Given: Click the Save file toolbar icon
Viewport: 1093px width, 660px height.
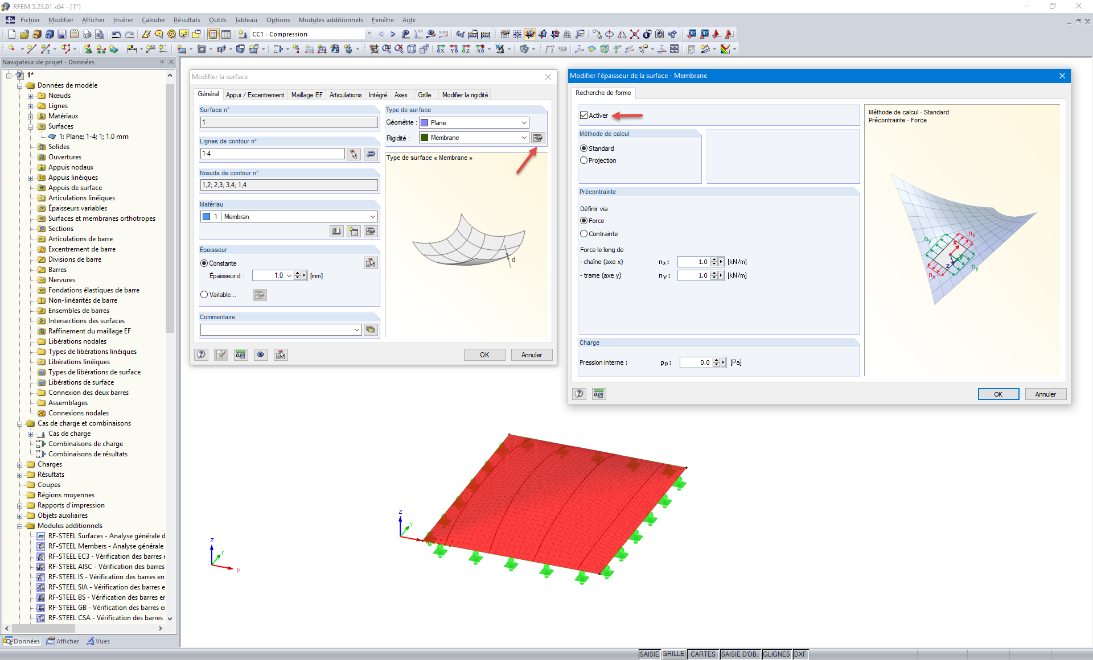Looking at the screenshot, I should coord(62,34).
